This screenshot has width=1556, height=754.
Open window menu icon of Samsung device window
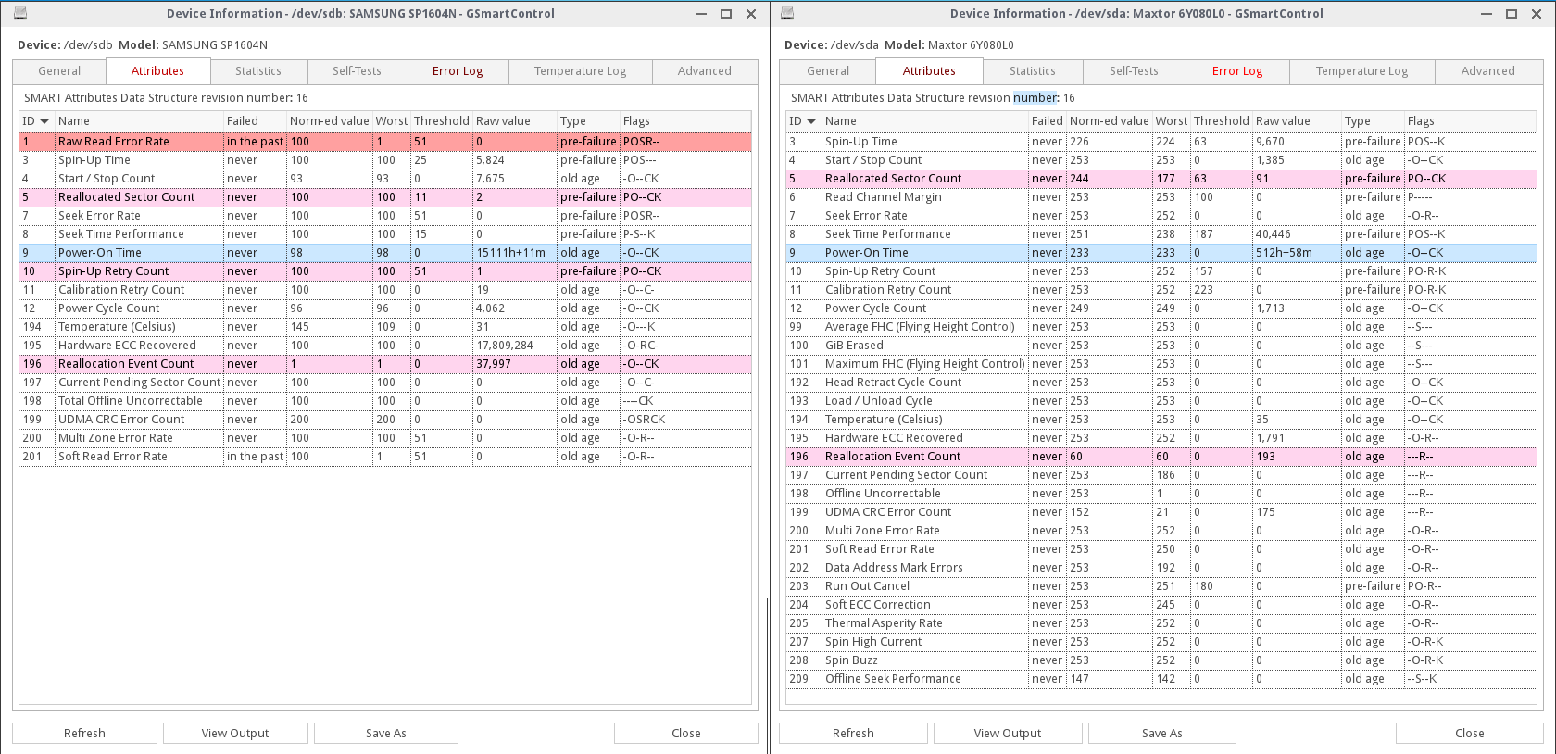[20, 14]
